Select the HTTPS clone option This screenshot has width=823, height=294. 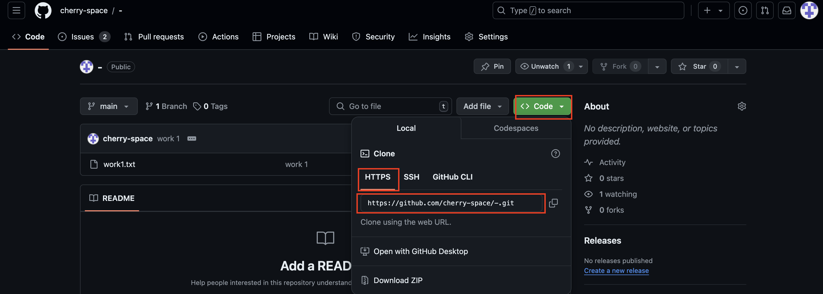[378, 177]
